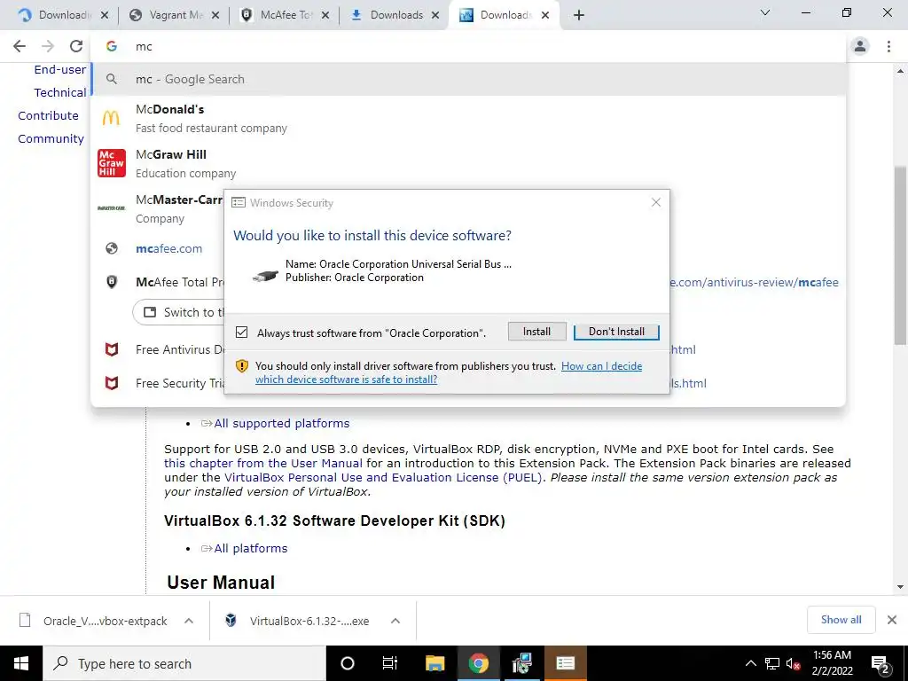The image size is (908, 681).
Task: Go back to the previous page
Action: tap(20, 46)
